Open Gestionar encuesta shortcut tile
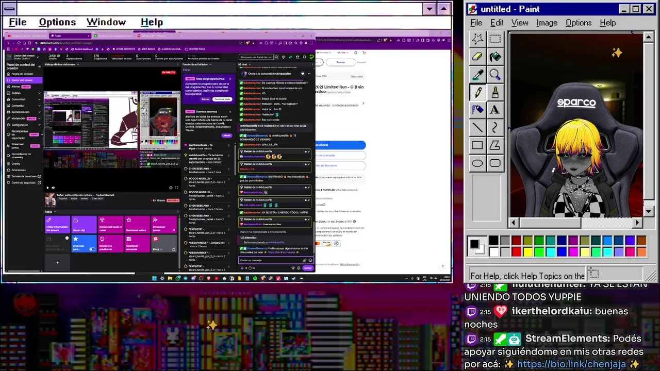Image resolution: width=660 pixels, height=371 pixels. (x=137, y=243)
